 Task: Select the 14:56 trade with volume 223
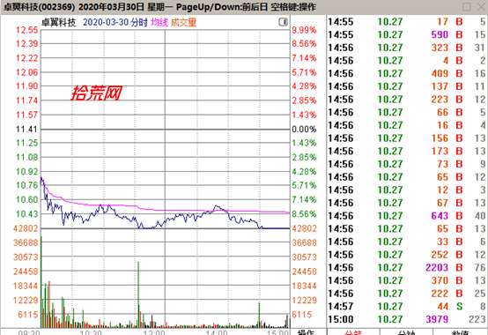[407, 100]
